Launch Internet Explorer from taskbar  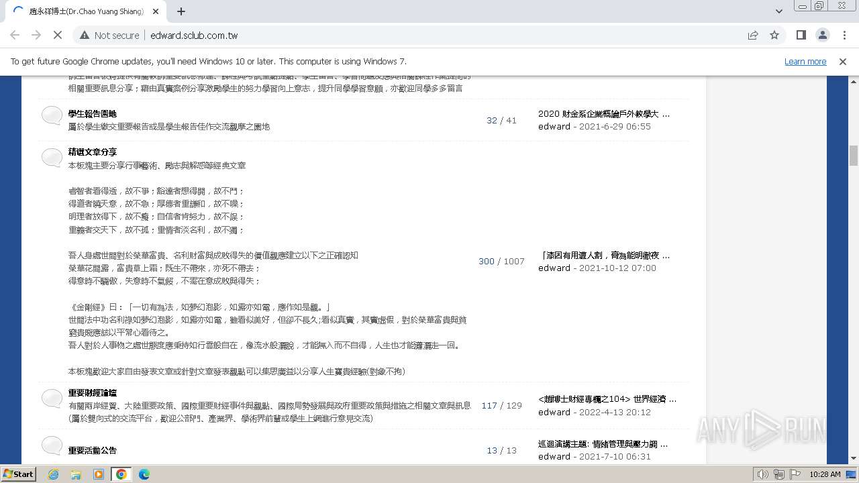[54, 474]
